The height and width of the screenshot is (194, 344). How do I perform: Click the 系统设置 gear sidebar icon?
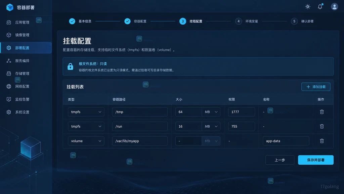(9, 112)
